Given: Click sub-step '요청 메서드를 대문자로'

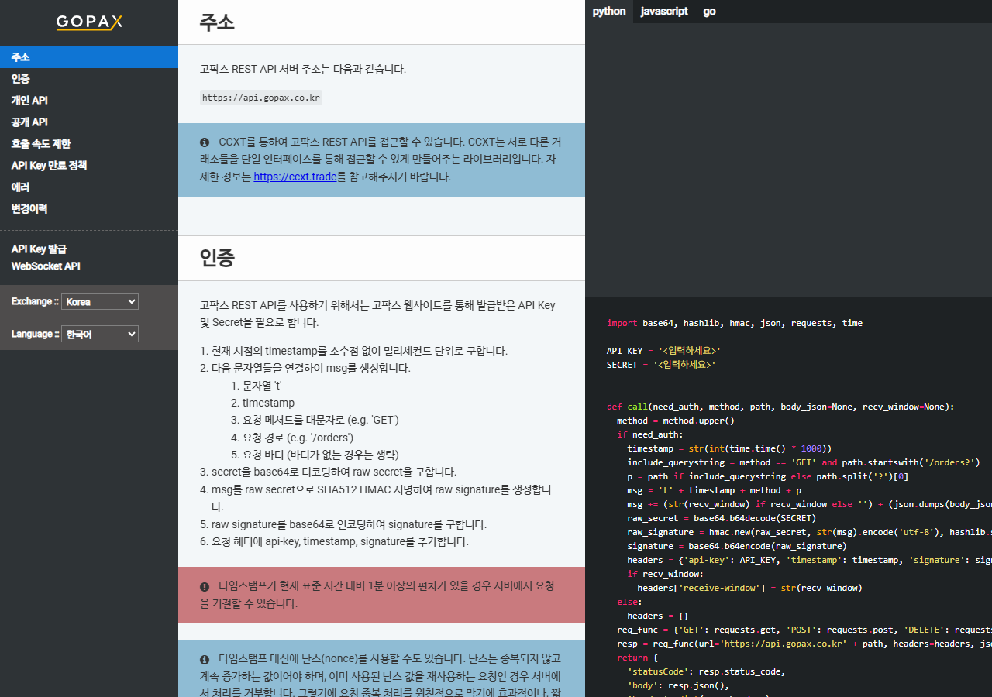Looking at the screenshot, I should pyautogui.click(x=321, y=420).
